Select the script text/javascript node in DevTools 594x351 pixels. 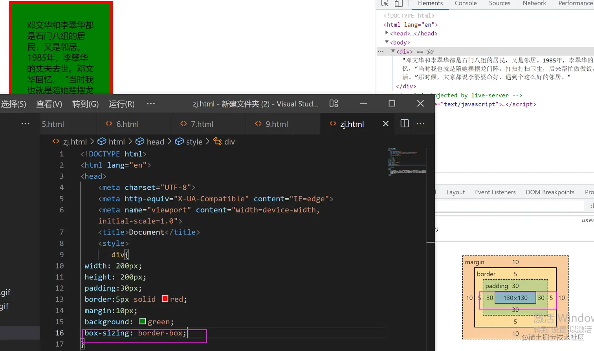(486, 104)
